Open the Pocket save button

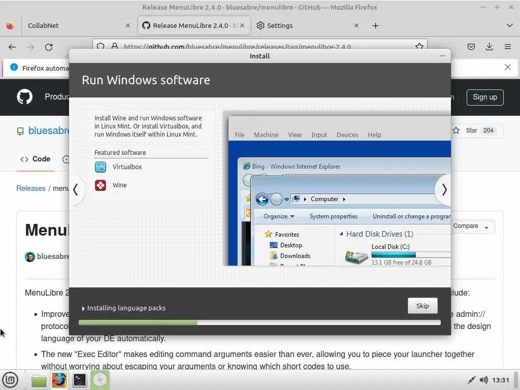coord(471,47)
